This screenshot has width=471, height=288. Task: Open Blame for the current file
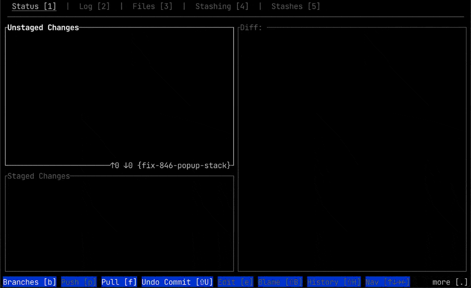280,281
